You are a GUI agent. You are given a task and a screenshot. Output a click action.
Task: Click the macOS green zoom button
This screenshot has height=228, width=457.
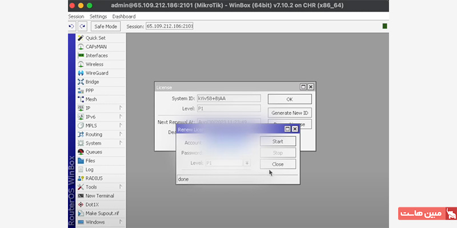click(90, 6)
